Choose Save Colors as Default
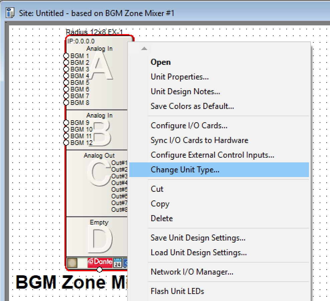Image resolution: width=330 pixels, height=301 pixels. tap(219, 106)
